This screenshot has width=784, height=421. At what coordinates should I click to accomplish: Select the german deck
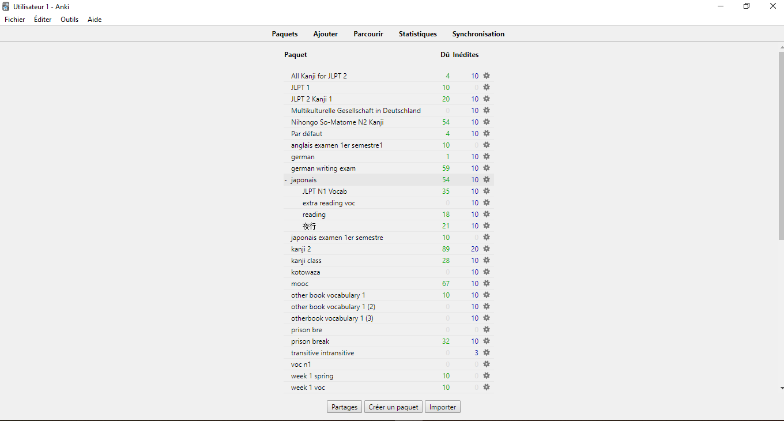[303, 157]
